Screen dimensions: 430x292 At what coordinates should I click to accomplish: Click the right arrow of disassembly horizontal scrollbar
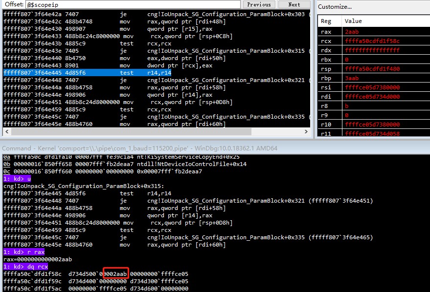pyautogui.click(x=306, y=132)
